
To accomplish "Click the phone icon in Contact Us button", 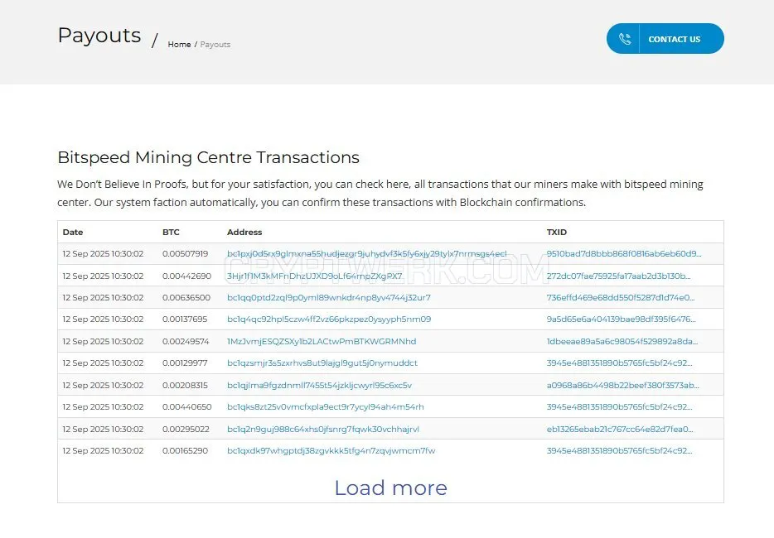I will (x=625, y=39).
